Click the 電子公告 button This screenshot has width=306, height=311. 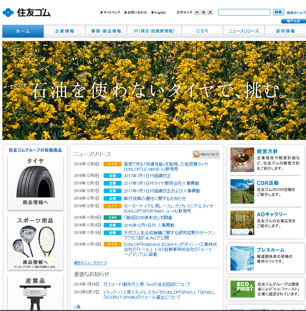coord(293,21)
